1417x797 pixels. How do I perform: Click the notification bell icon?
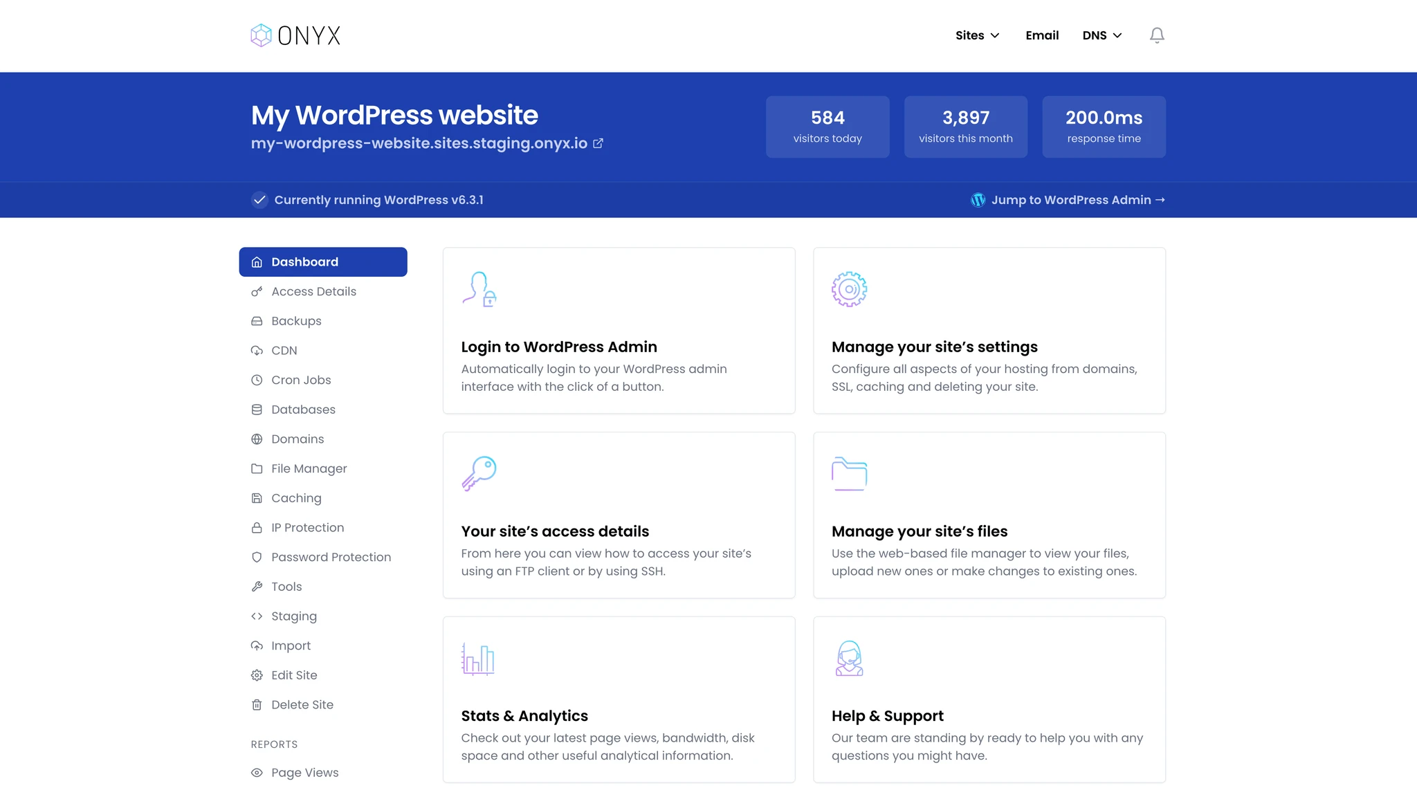pos(1156,35)
